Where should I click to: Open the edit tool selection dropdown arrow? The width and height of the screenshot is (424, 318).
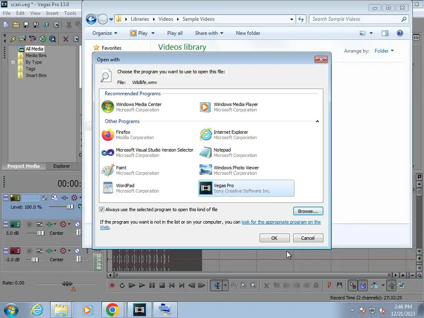pos(225,285)
